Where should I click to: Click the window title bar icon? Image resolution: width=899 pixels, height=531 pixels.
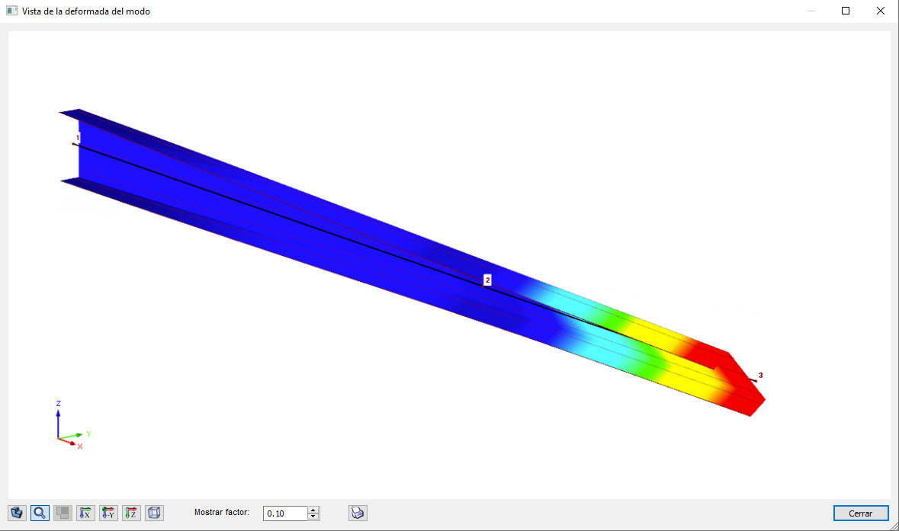[11, 11]
